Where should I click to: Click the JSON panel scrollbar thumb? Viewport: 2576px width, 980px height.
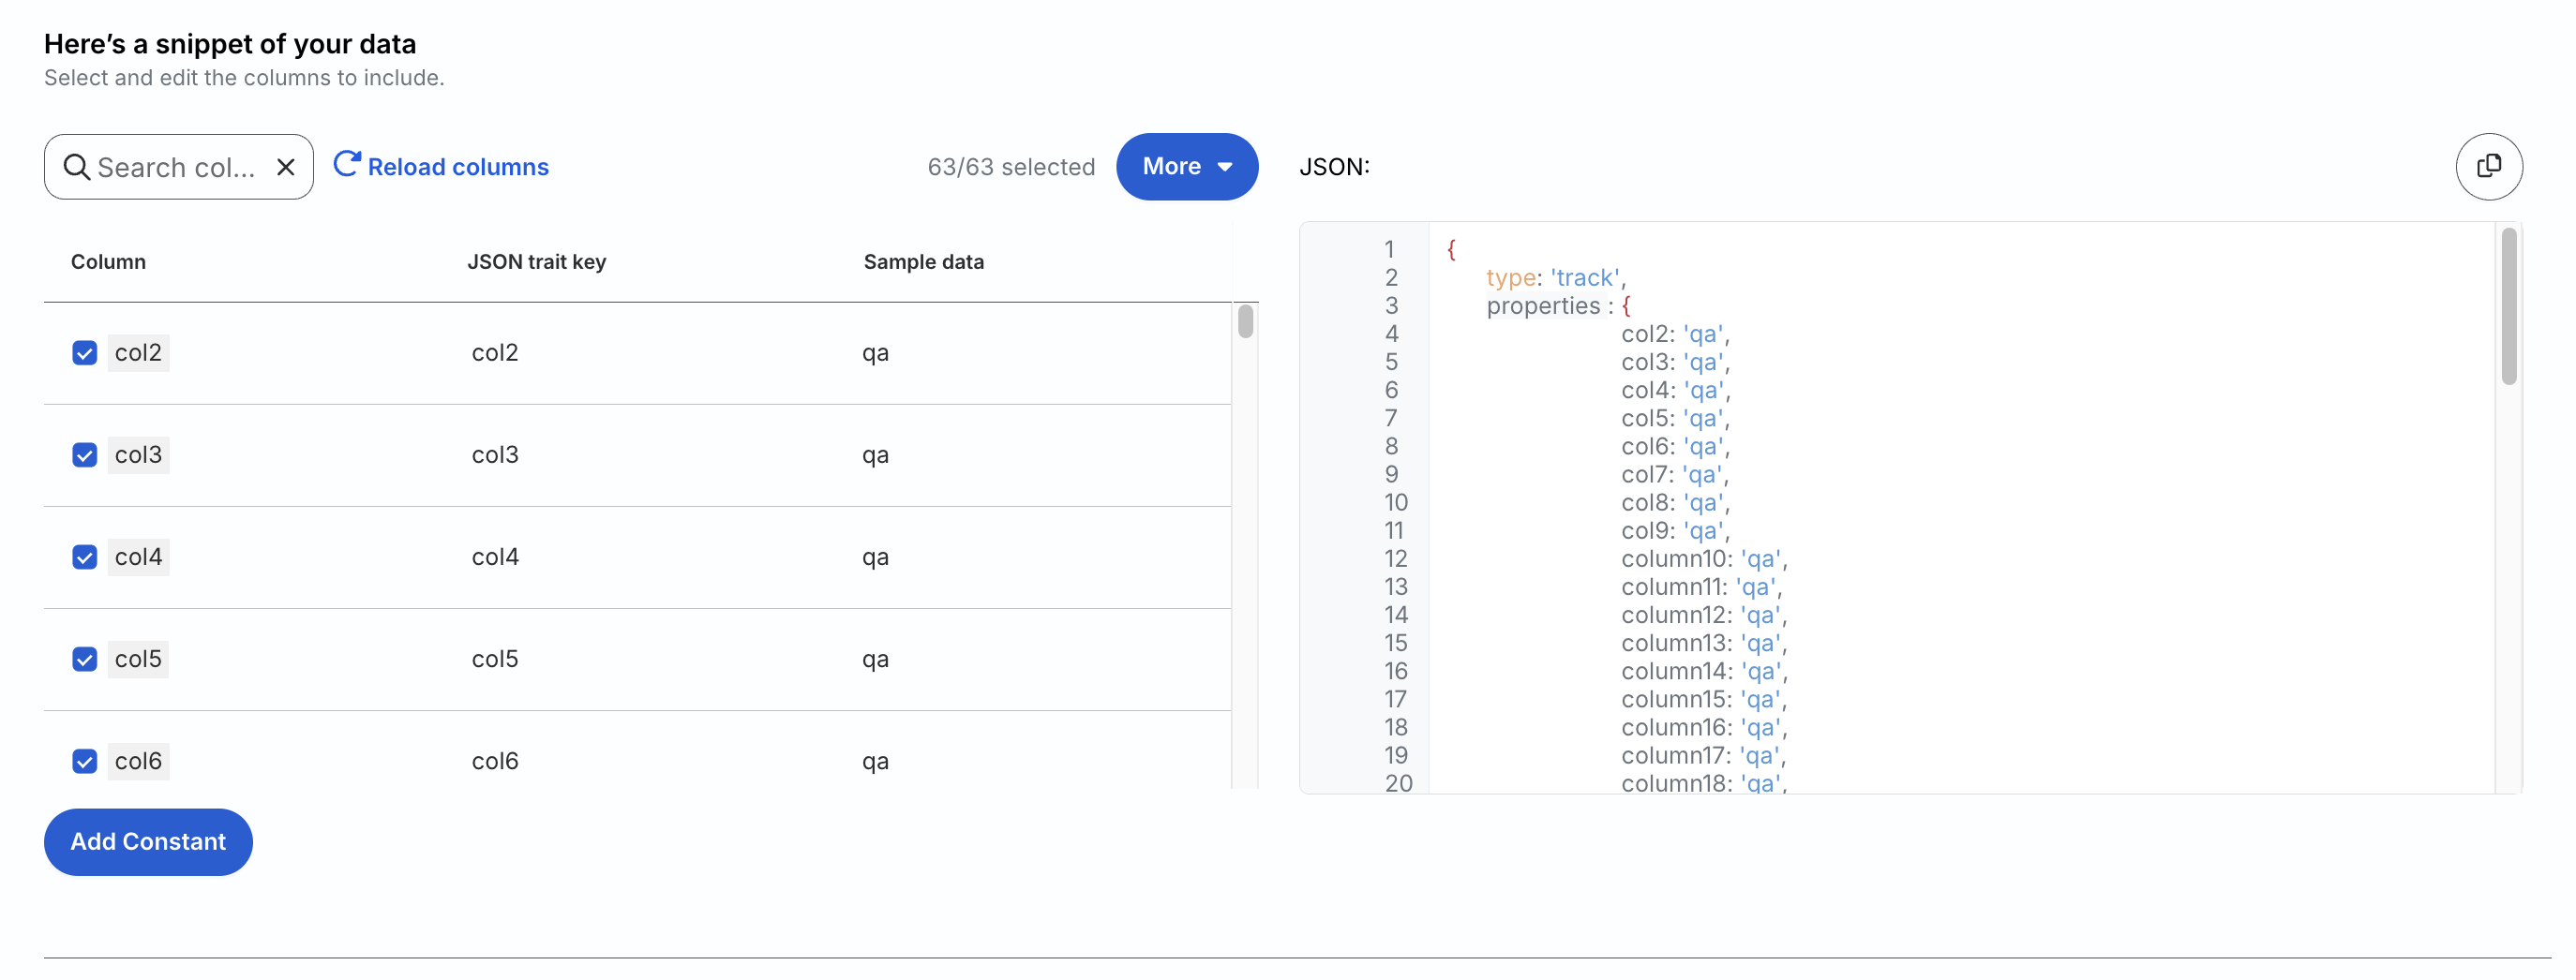(x=2508, y=305)
